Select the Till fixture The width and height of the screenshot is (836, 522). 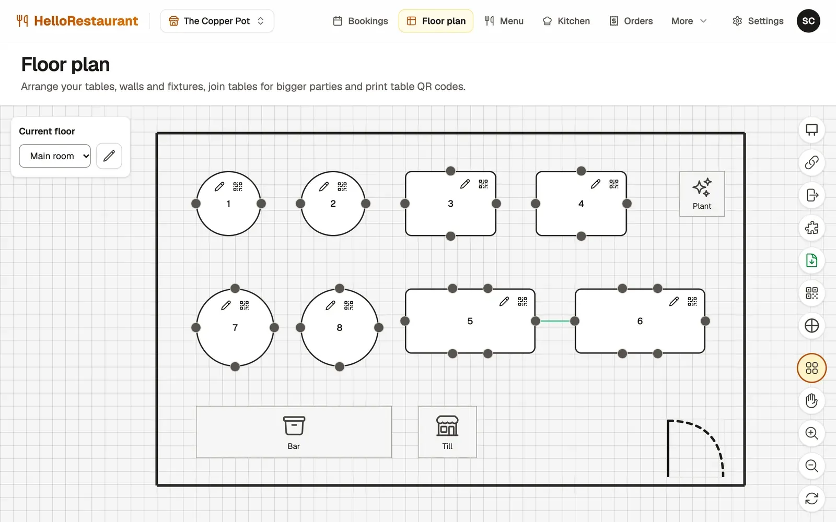[x=447, y=432]
